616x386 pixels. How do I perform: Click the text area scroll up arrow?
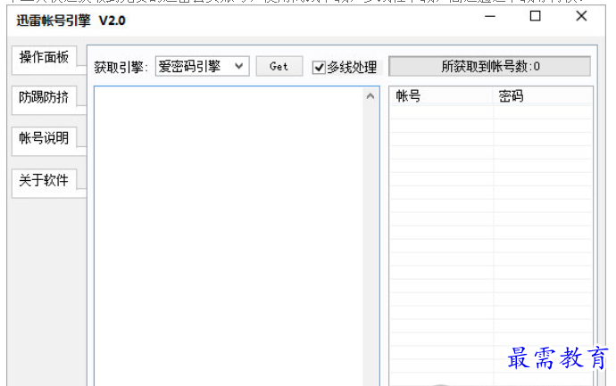[x=370, y=96]
